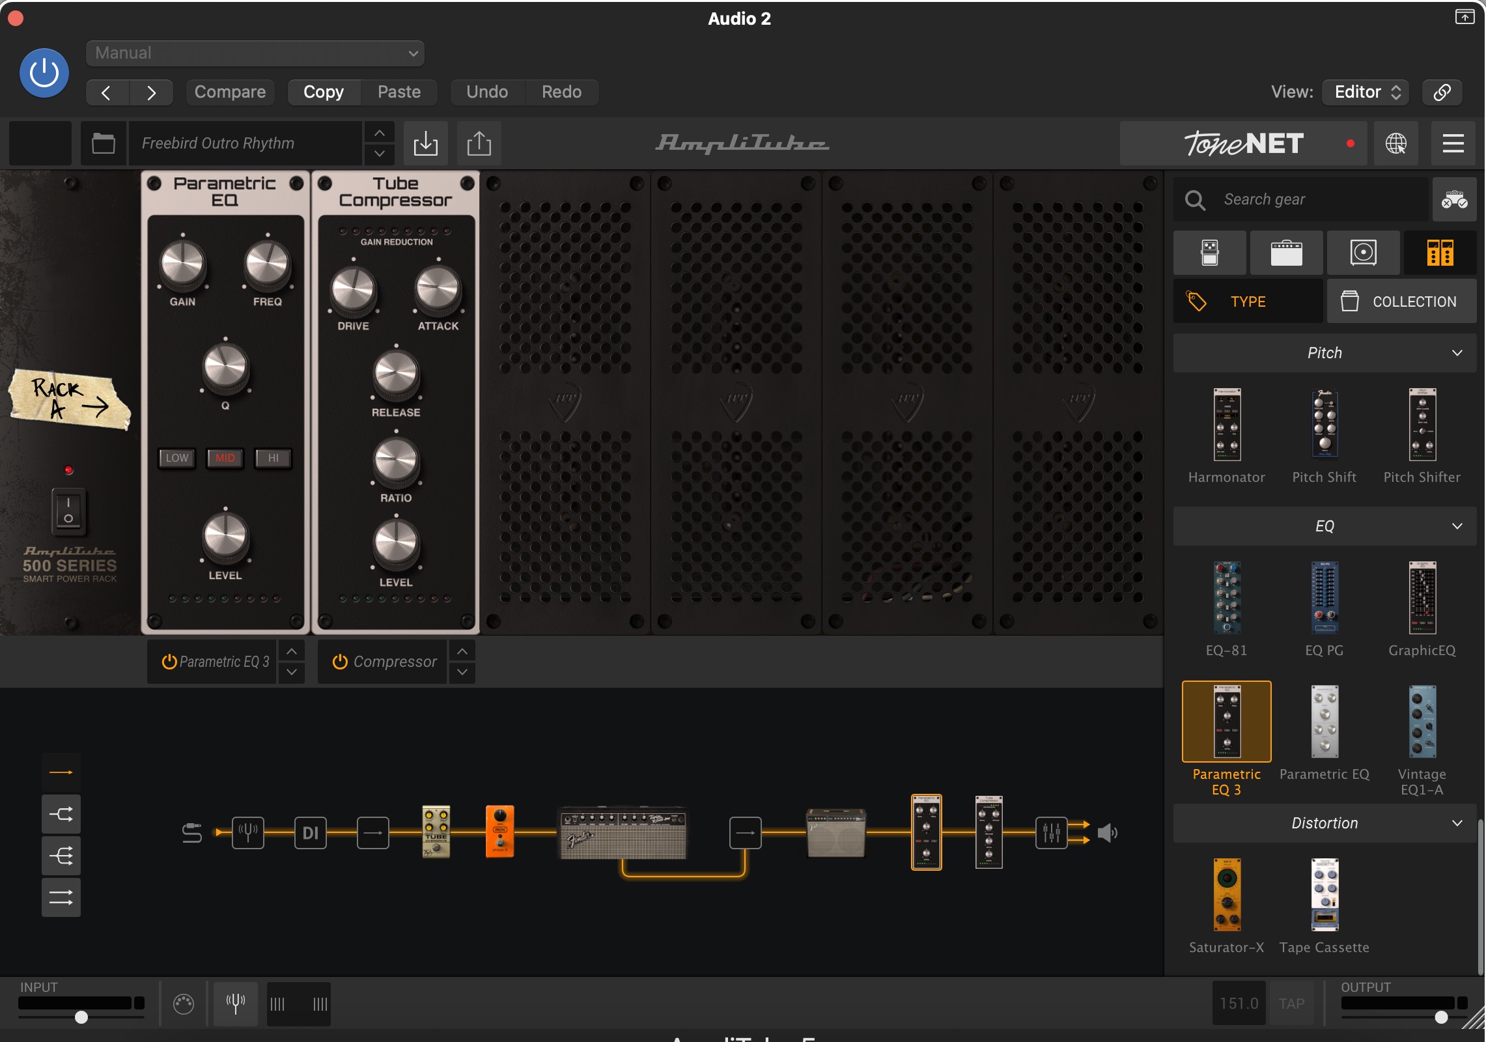Click the export preset share icon
The image size is (1486, 1042).
(x=479, y=143)
